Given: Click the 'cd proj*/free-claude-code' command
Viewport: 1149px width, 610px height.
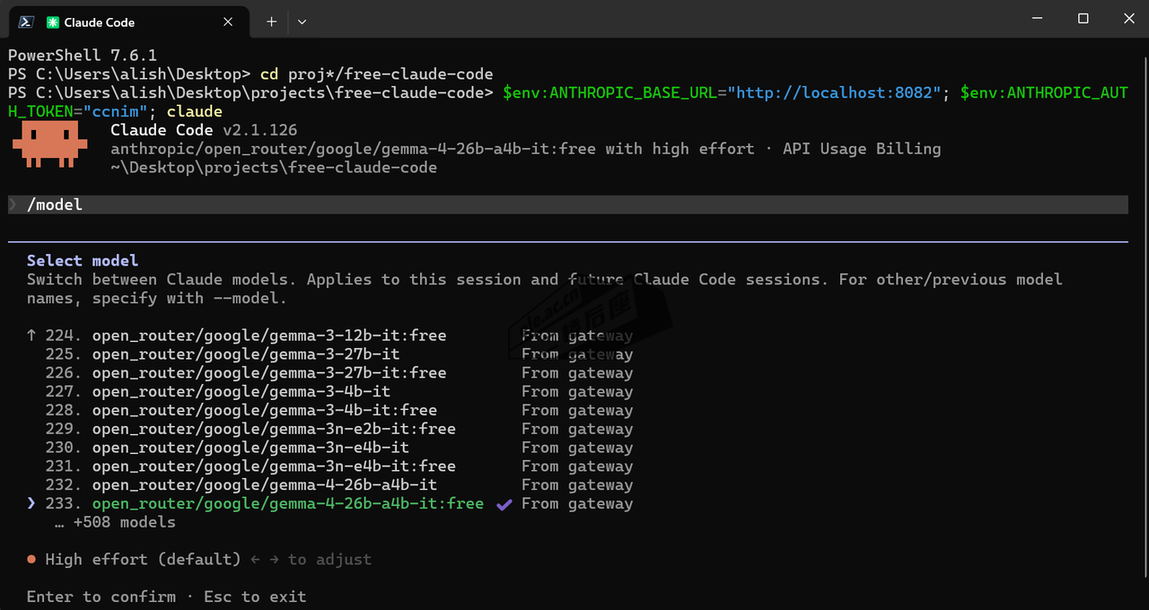Looking at the screenshot, I should [x=376, y=74].
